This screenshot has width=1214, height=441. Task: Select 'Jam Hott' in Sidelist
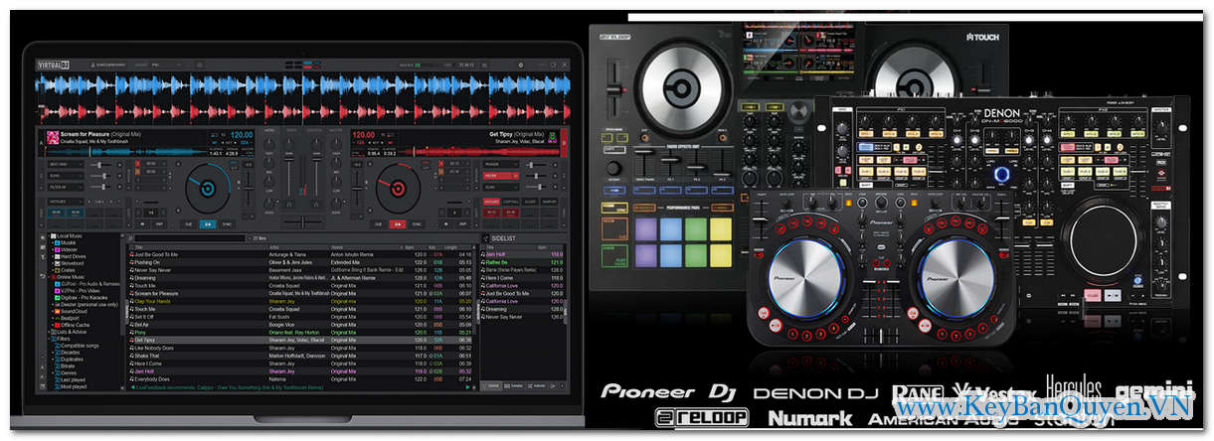522,254
